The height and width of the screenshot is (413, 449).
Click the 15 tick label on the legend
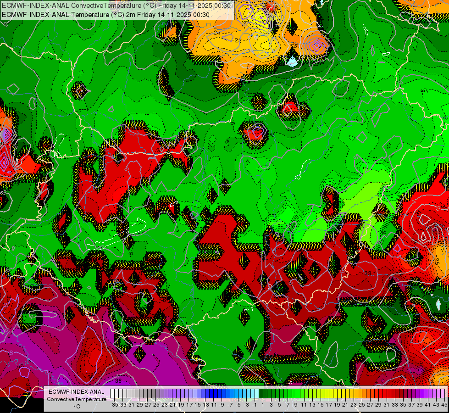pos(321,405)
